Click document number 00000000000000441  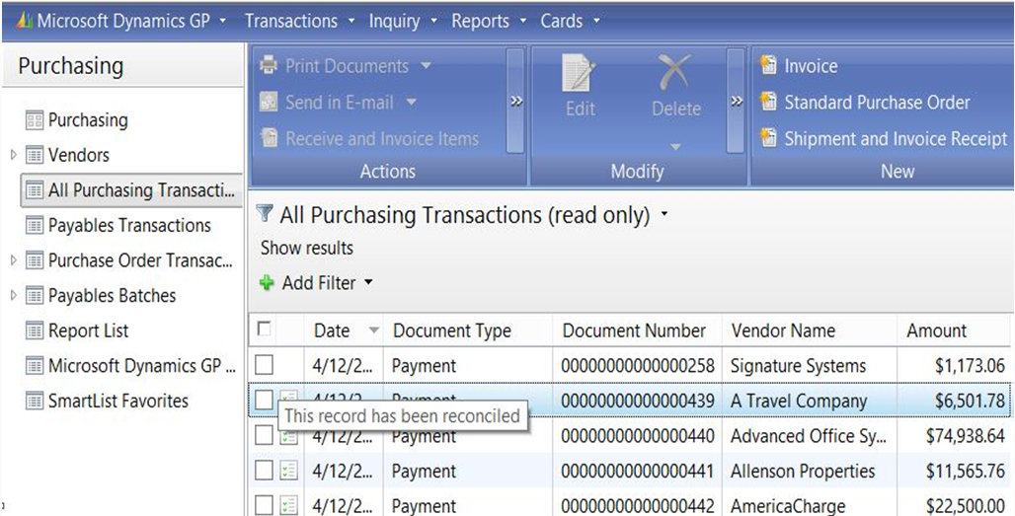638,472
